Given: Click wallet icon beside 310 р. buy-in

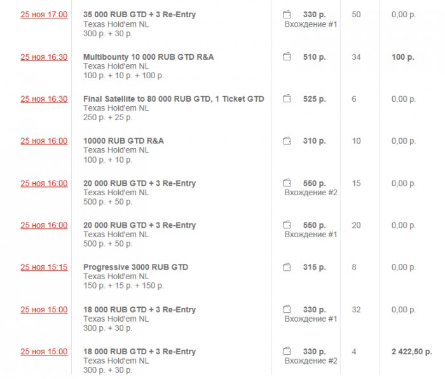Looking at the screenshot, I should 287,141.
